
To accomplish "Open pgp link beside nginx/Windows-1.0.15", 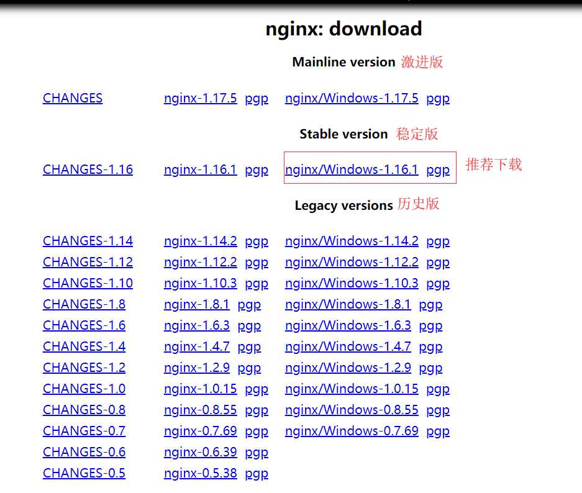I will [438, 390].
